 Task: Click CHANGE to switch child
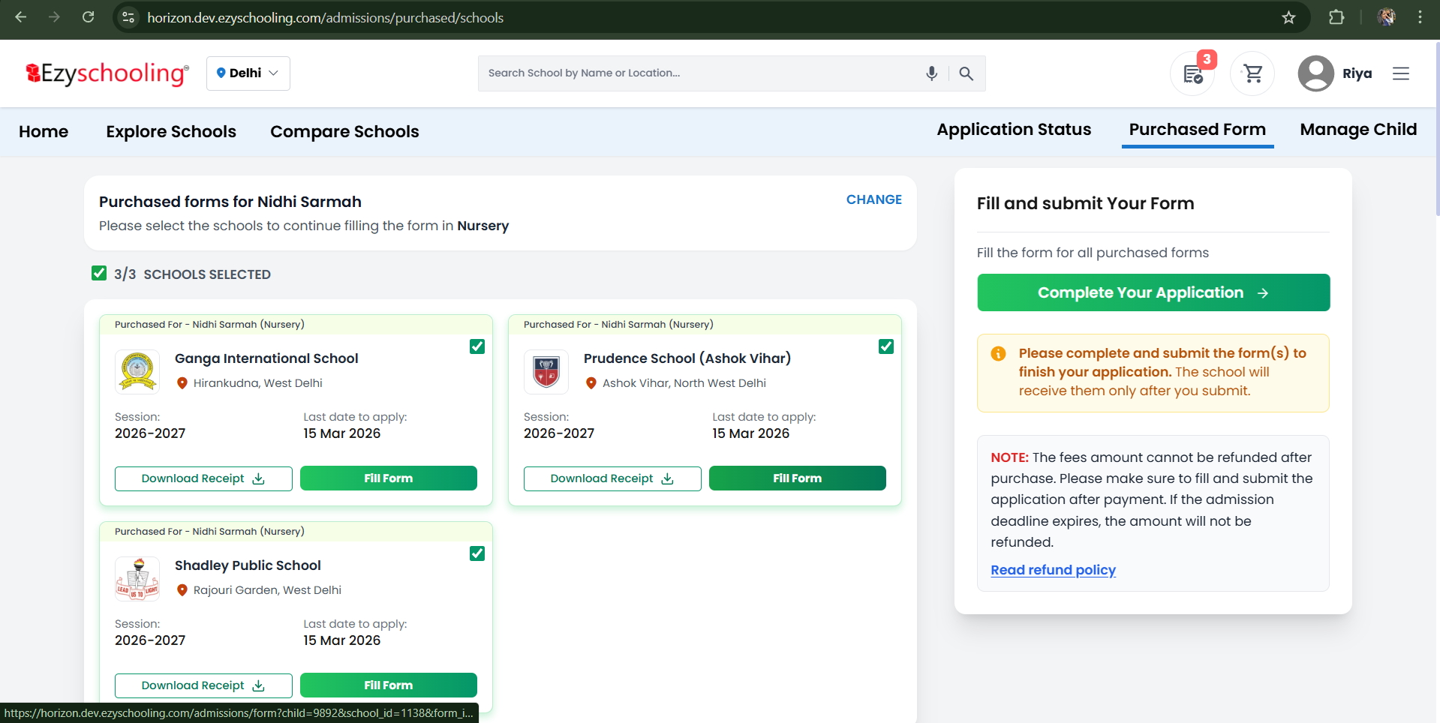click(874, 199)
